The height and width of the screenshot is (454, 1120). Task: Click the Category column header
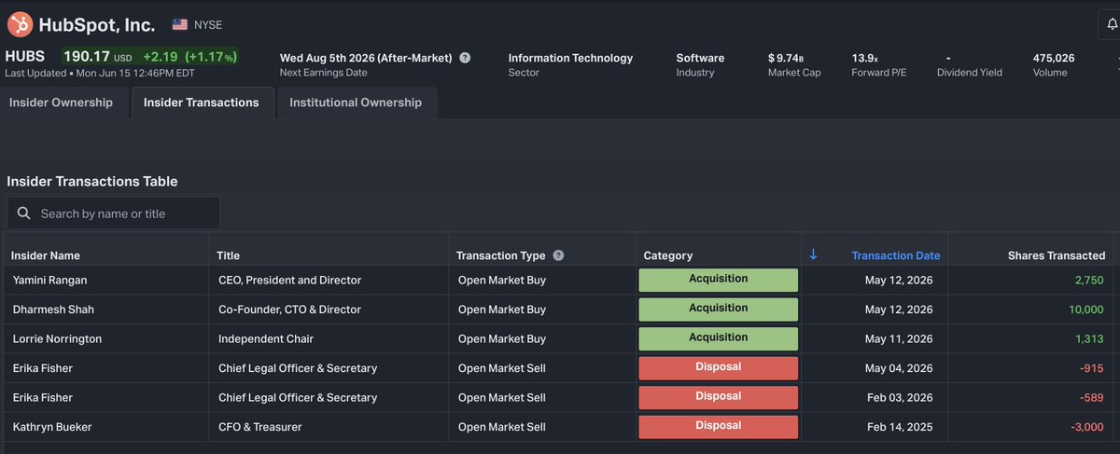click(x=668, y=255)
